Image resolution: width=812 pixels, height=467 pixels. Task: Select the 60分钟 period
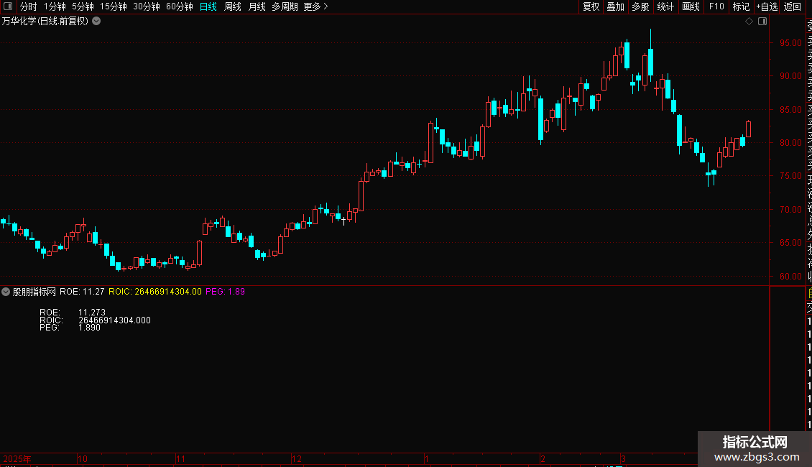(x=179, y=6)
